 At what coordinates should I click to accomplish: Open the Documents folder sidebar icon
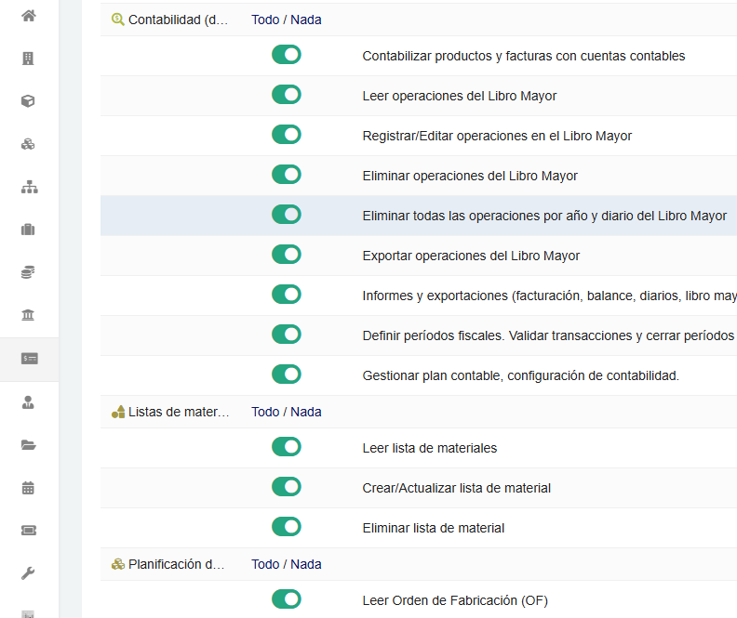(x=28, y=445)
